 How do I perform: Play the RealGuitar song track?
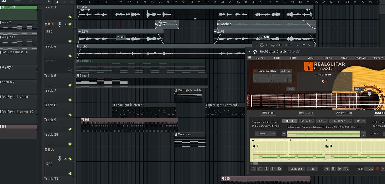click(x=340, y=169)
